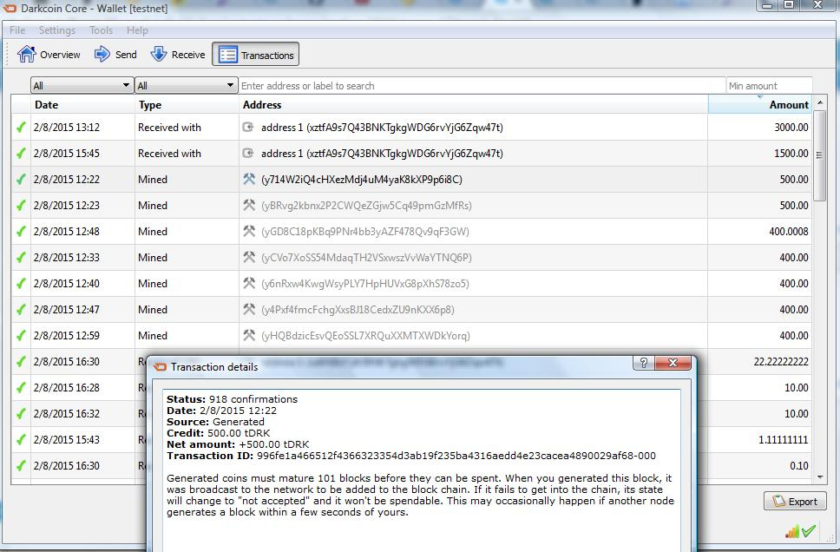Screen dimensions: 840x552
Task: Click the transaction list scrollbar thumb
Action: (x=820, y=154)
